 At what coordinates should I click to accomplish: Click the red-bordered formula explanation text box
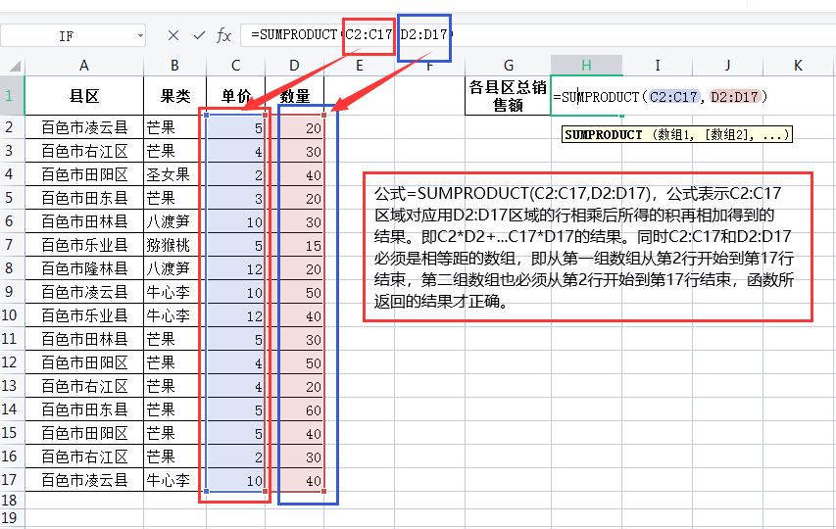[588, 247]
